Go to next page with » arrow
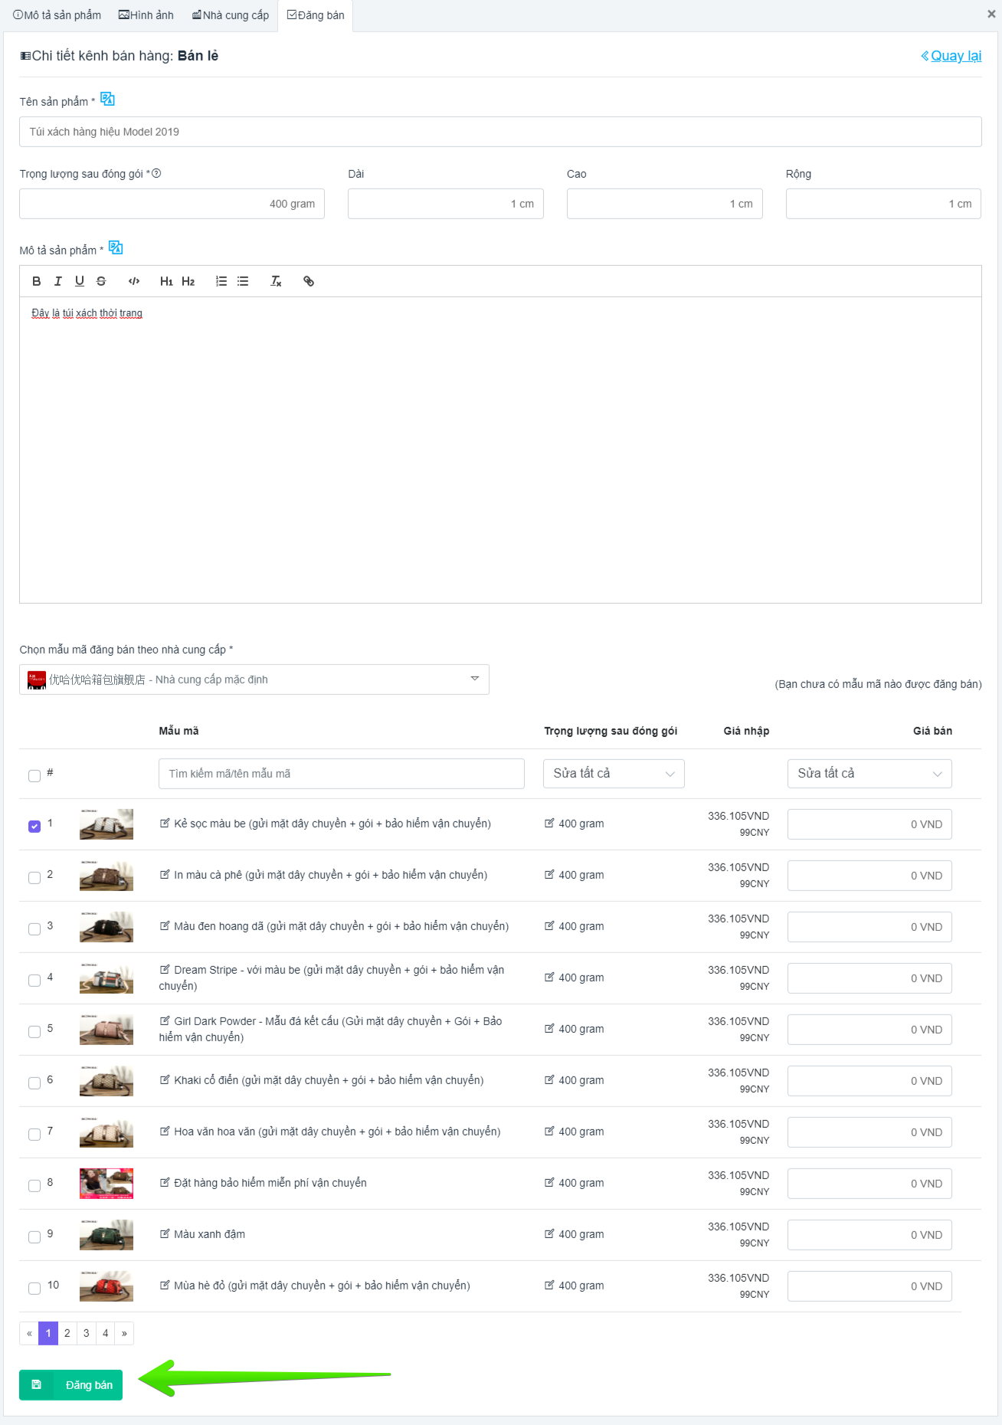Screen dimensions: 1002x1425 pyautogui.click(x=125, y=1333)
